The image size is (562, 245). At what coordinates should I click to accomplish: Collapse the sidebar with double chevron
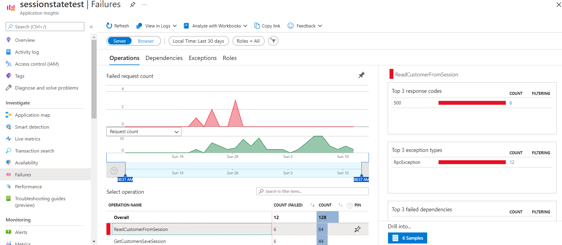[x=91, y=27]
